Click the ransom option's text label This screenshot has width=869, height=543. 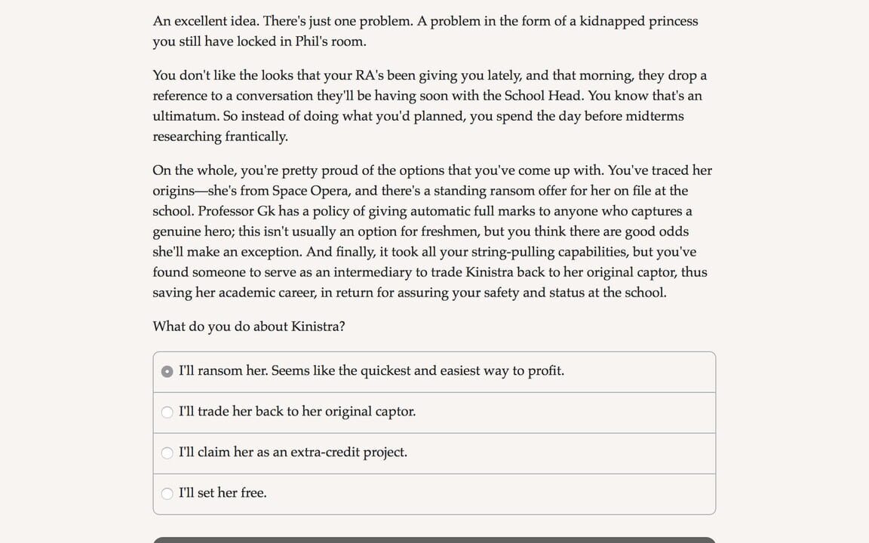(x=372, y=370)
